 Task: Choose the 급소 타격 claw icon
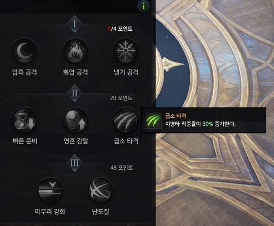click(126, 120)
